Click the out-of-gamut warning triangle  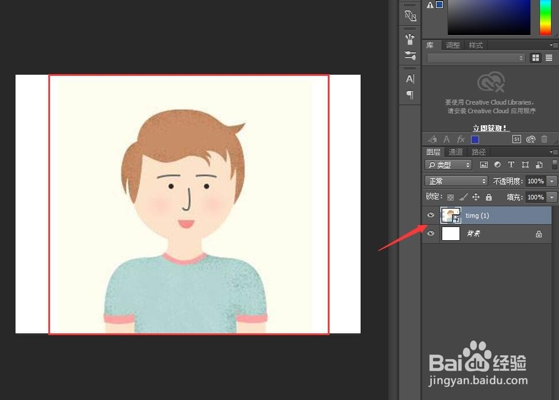coord(430,5)
